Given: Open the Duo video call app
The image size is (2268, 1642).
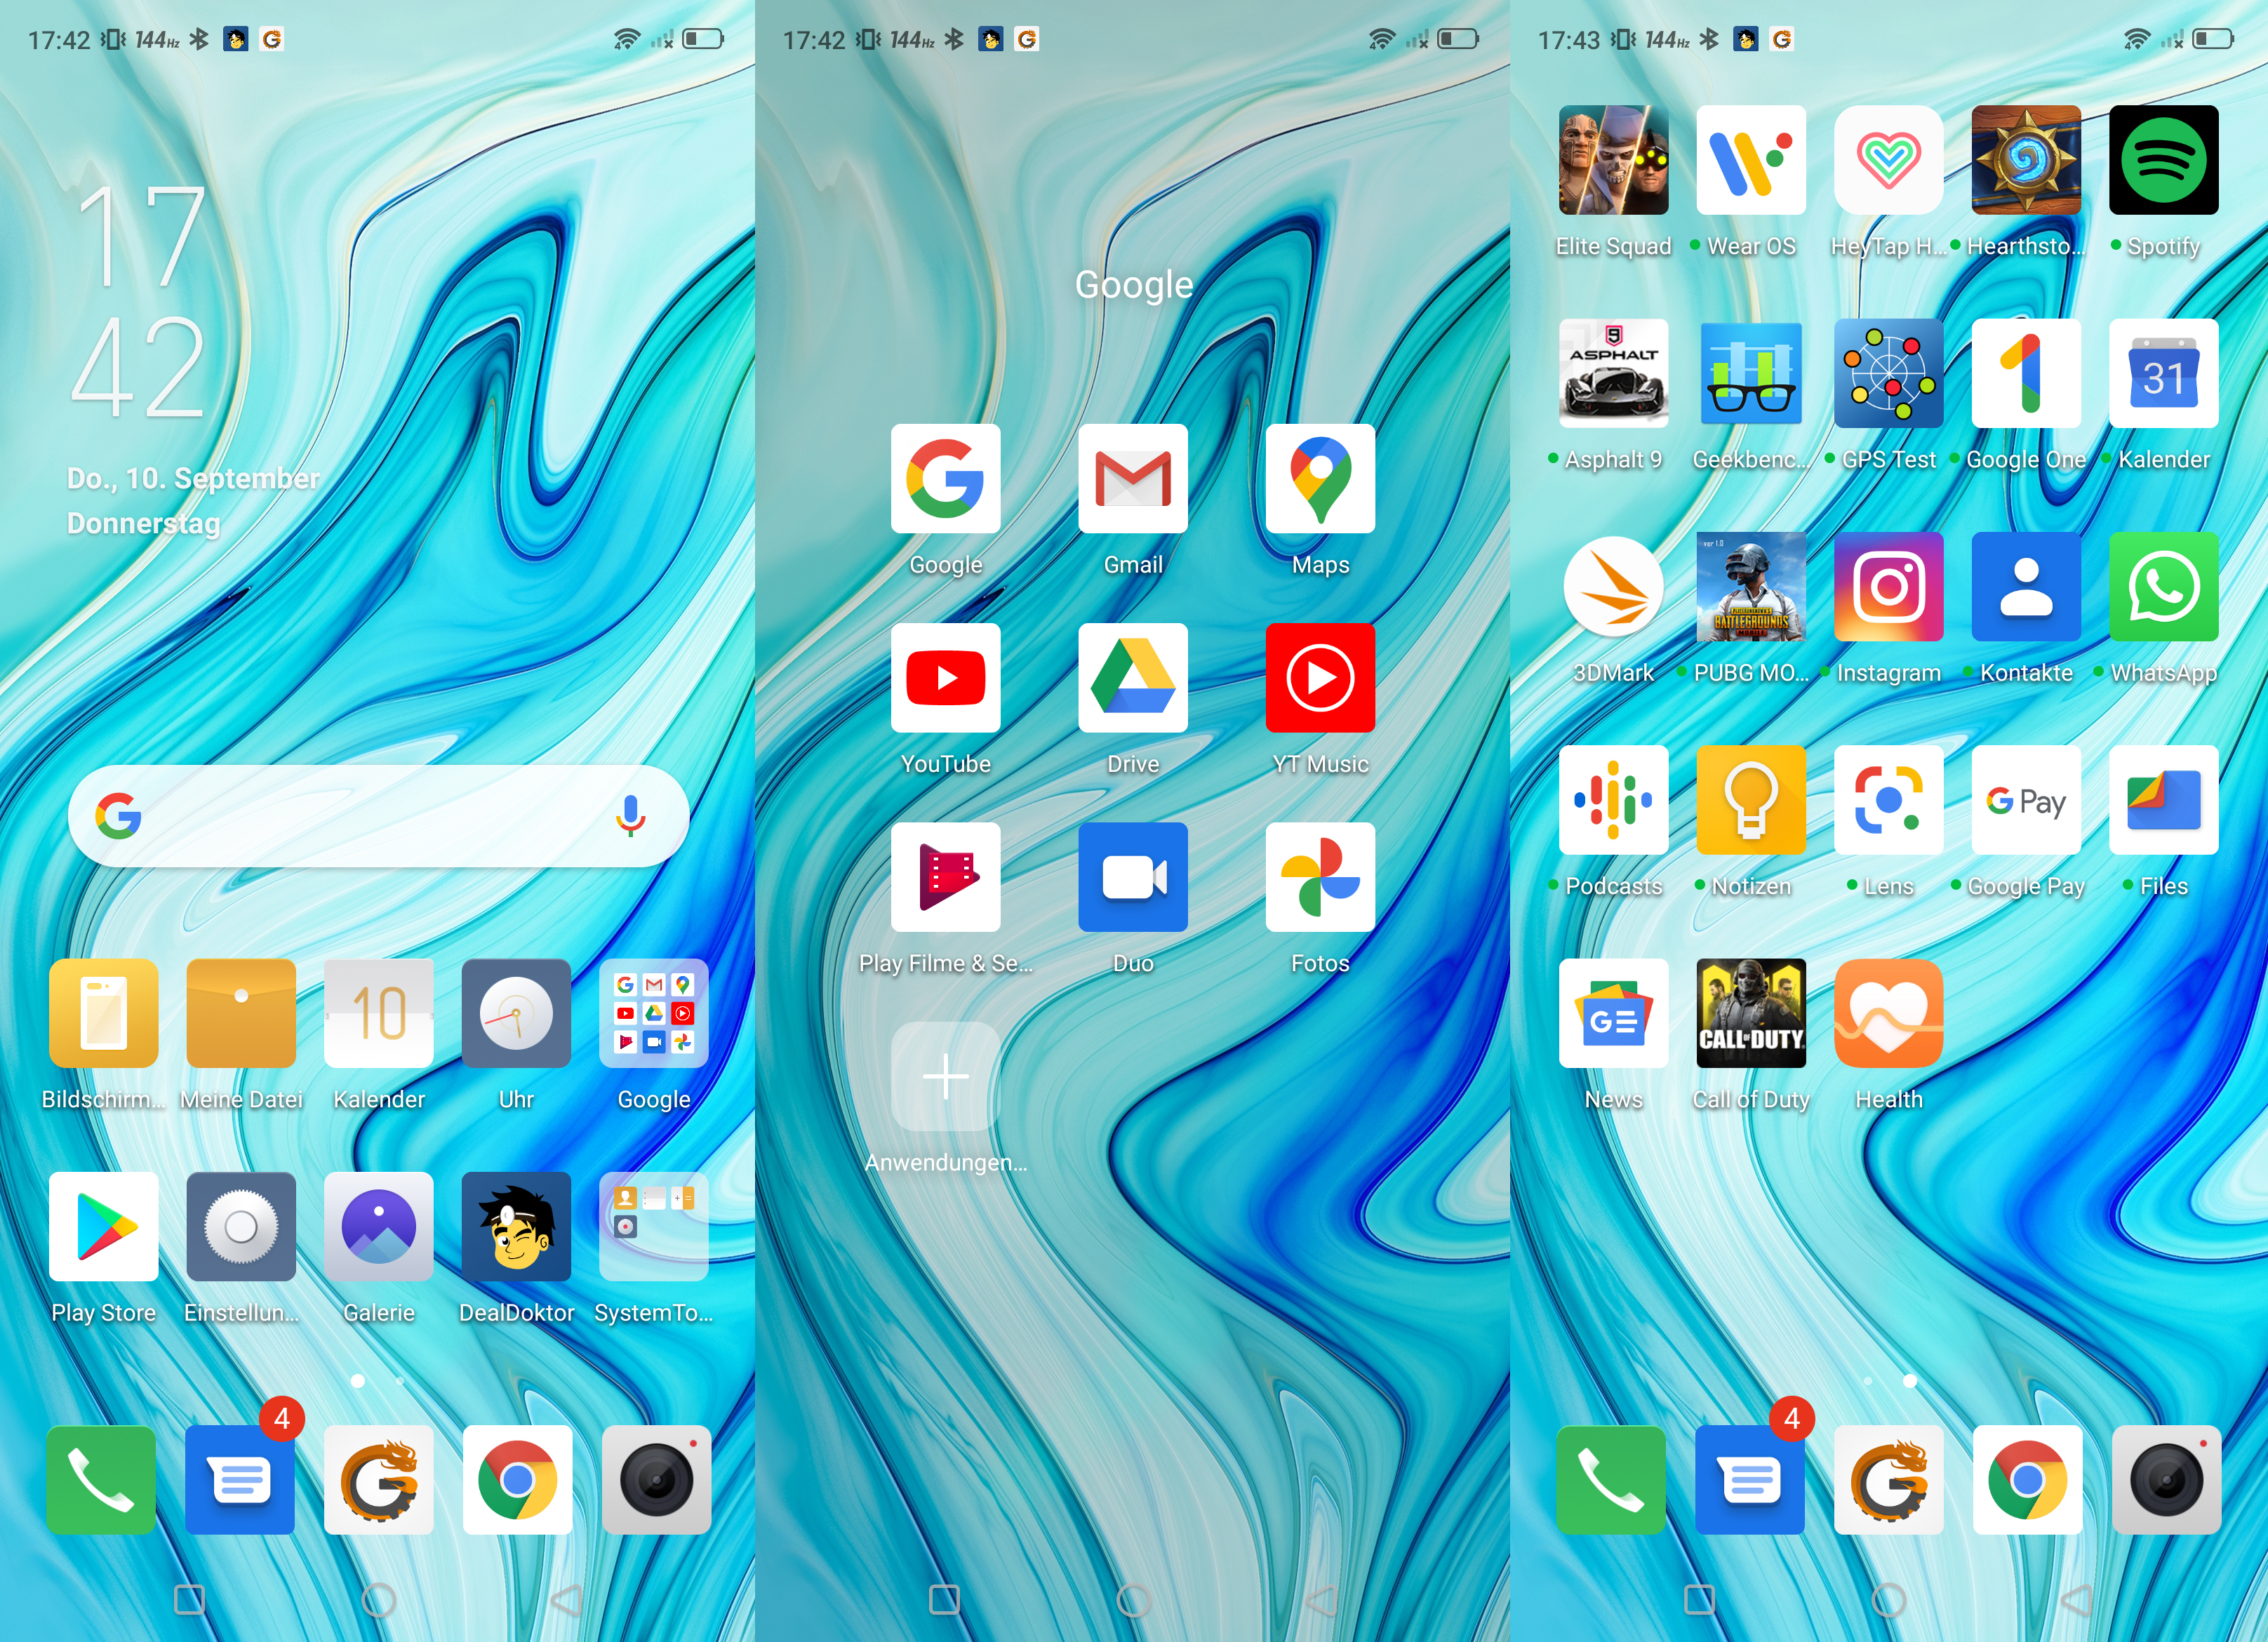Looking at the screenshot, I should [1133, 877].
